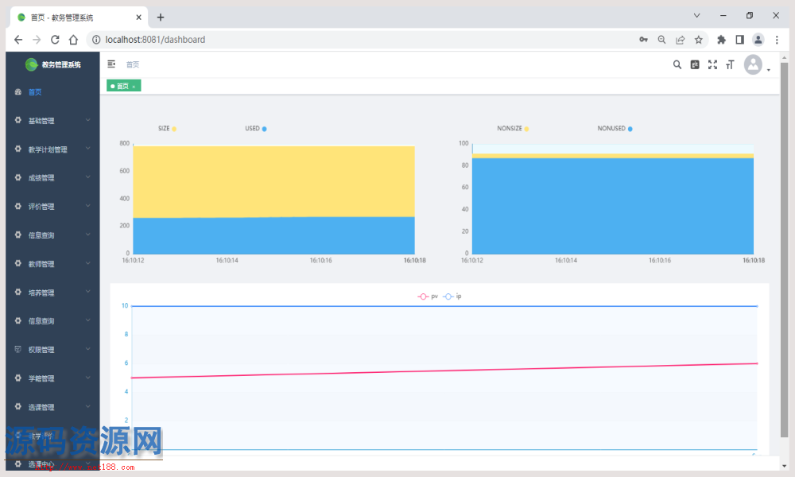Click the zoom magnifier in address bar
795x477 pixels.
click(x=661, y=40)
